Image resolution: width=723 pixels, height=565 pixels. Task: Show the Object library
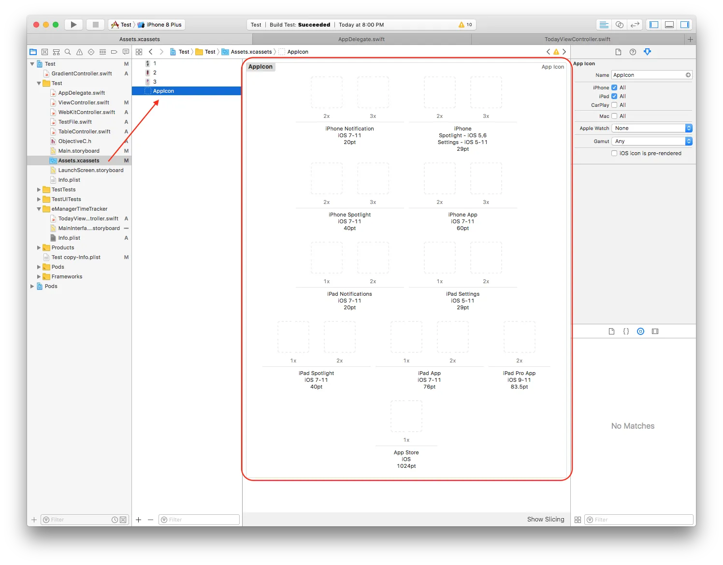[640, 332]
